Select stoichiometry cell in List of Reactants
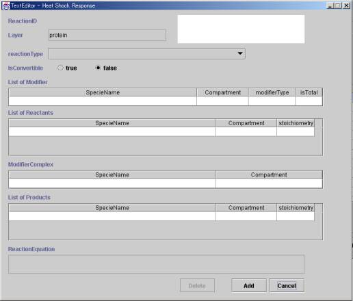This screenshot has height=301, width=353. 296,132
